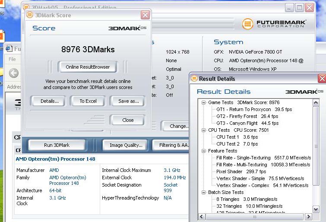
Task: Click the 8976 3DMarks score text
Action: click(x=88, y=49)
